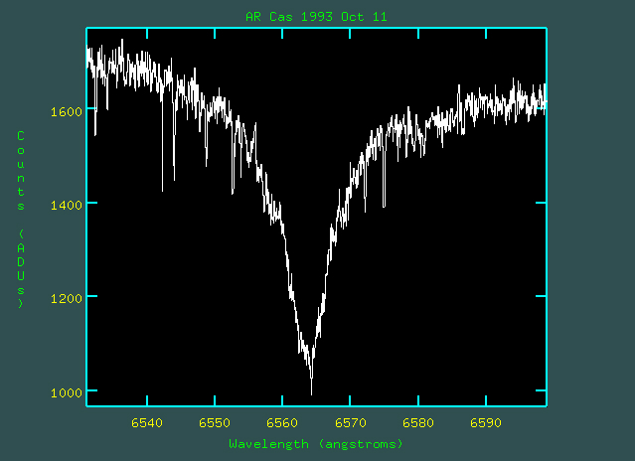This screenshot has height=461, width=635.
Task: Click the 6570 x-axis value
Action: 351,423
